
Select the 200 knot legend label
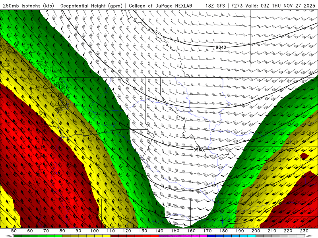point(256,231)
